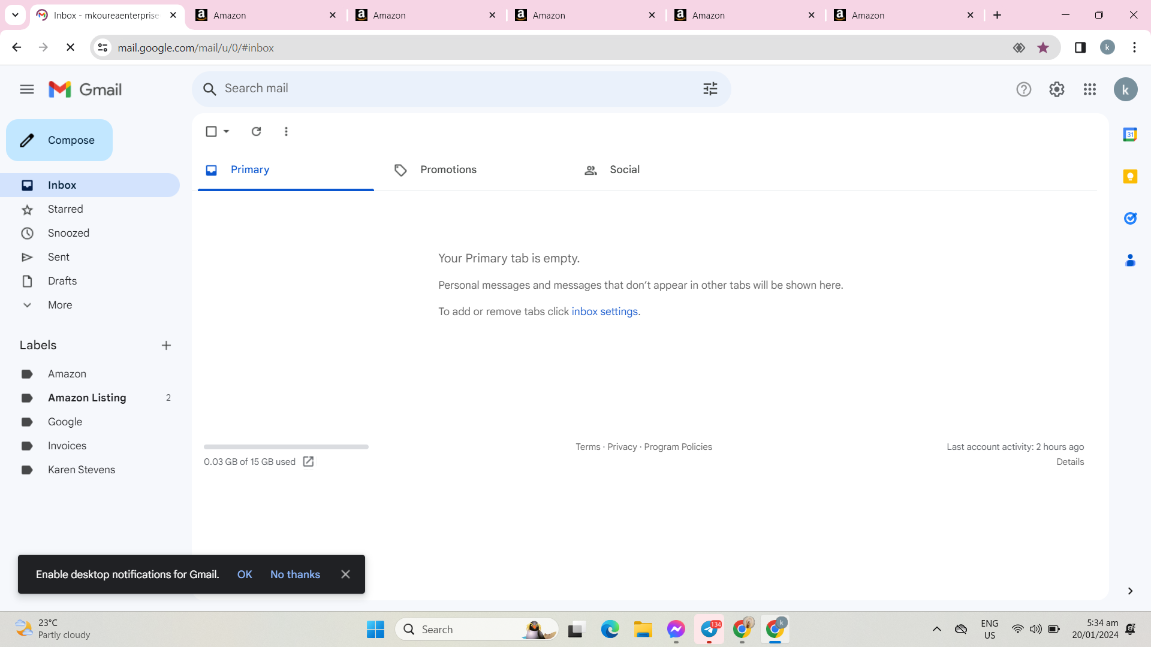Screen dimensions: 1151x647
Task: Switch to the Primary tab
Action: click(286, 170)
